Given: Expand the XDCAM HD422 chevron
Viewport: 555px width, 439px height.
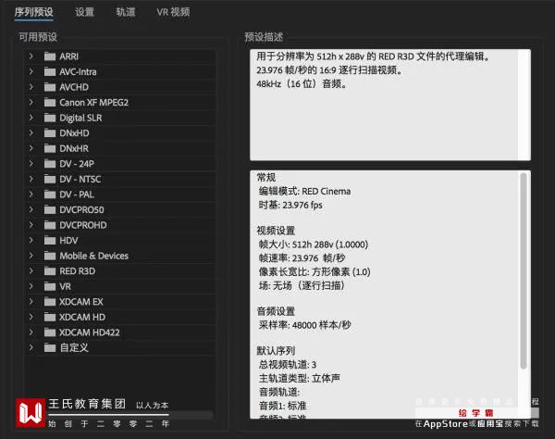Looking at the screenshot, I should pyautogui.click(x=31, y=332).
